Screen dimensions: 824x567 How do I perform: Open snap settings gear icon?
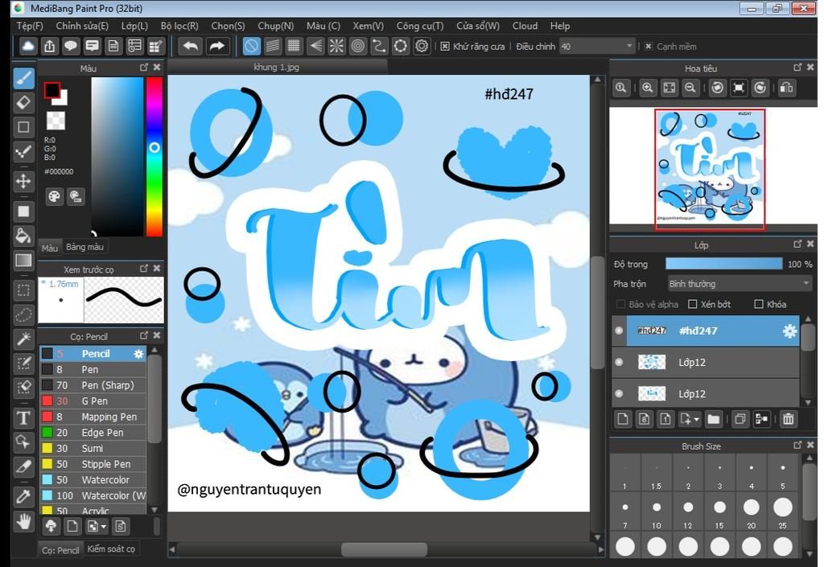[422, 46]
